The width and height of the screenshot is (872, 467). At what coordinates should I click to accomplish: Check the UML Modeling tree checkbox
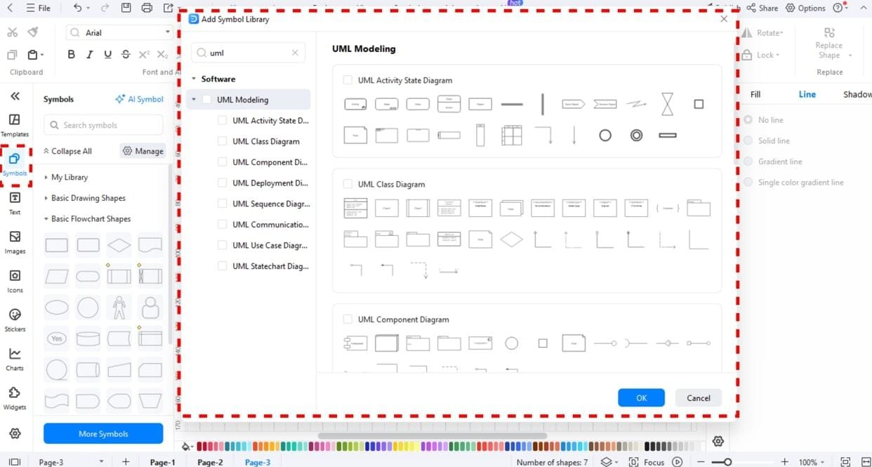tap(206, 100)
